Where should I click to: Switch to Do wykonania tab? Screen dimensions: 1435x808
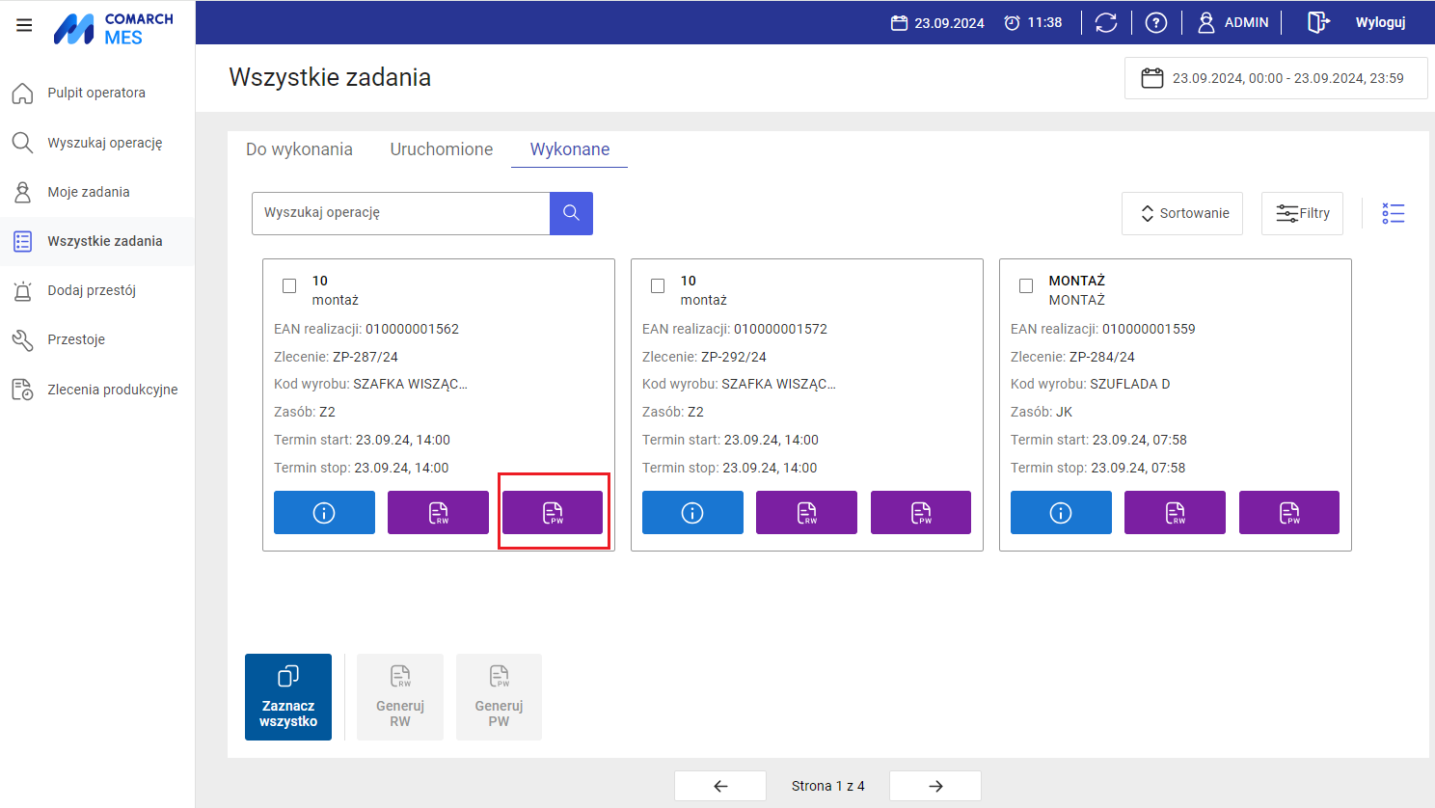coord(299,149)
